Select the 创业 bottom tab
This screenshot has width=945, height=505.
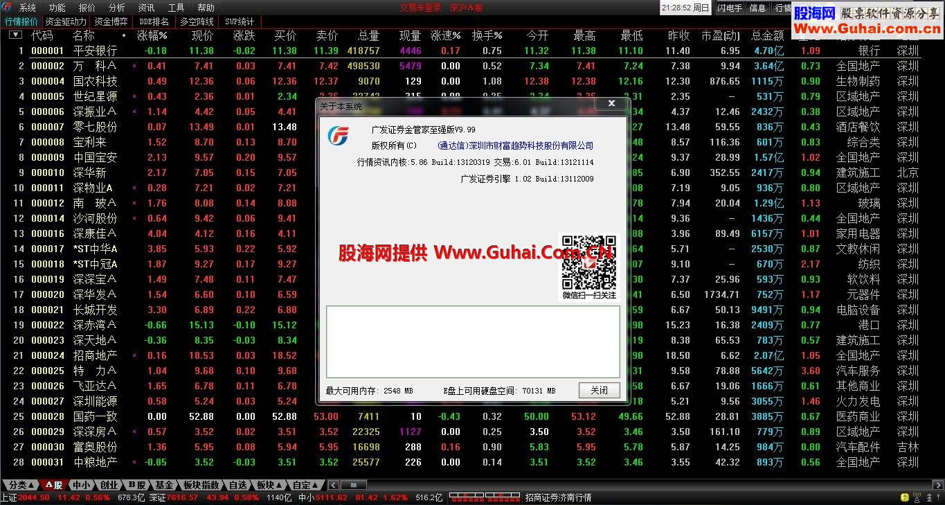[109, 485]
